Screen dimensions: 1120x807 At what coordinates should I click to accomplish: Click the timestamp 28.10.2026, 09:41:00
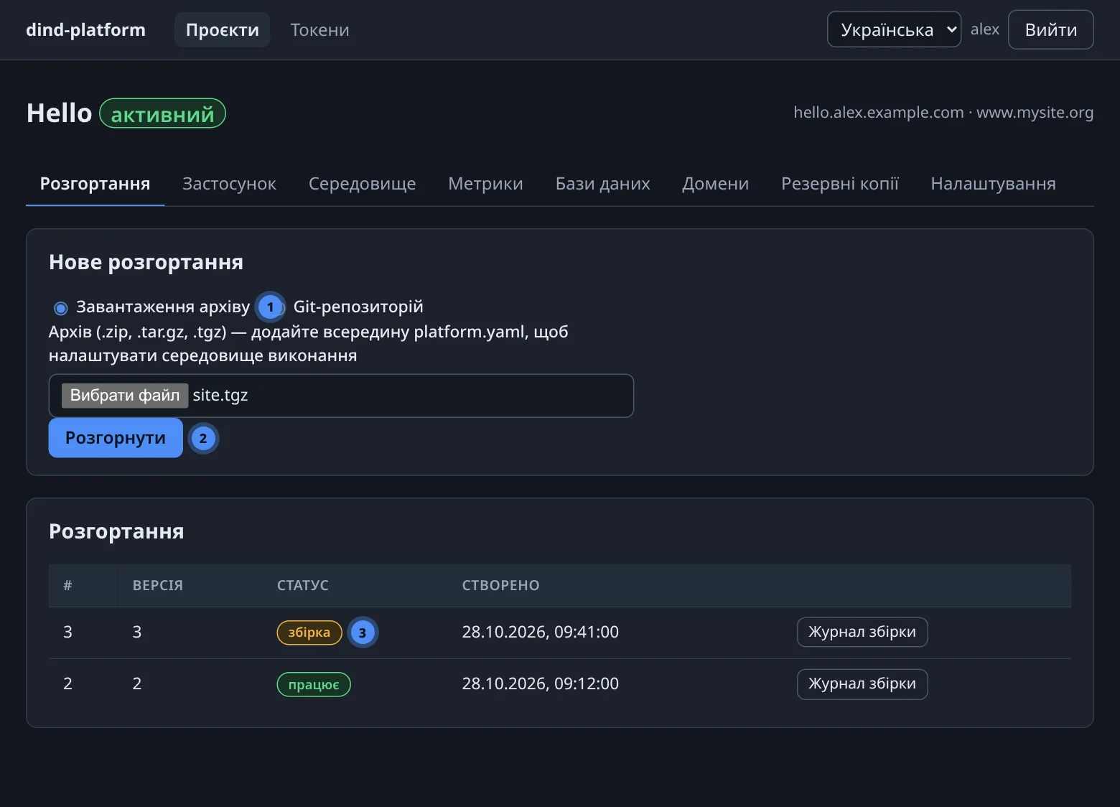(x=540, y=632)
